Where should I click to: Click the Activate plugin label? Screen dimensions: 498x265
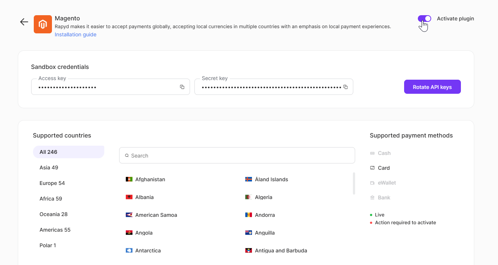click(455, 19)
